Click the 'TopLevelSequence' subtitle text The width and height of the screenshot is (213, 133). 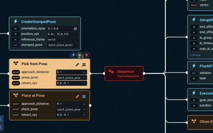(x=128, y=76)
